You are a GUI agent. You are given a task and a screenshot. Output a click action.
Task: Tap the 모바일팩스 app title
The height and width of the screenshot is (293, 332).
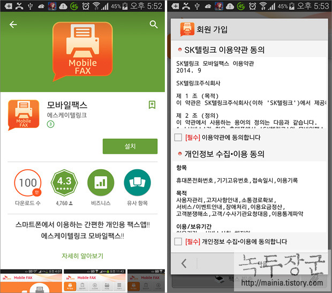pos(67,105)
